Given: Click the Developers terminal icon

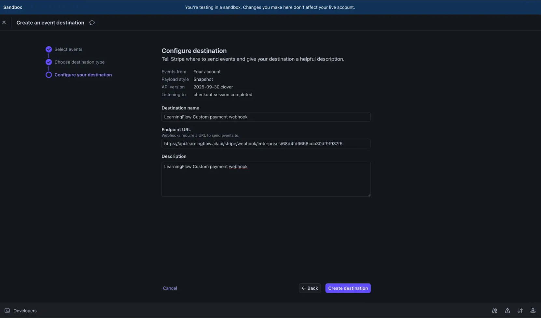Looking at the screenshot, I should tap(7, 311).
